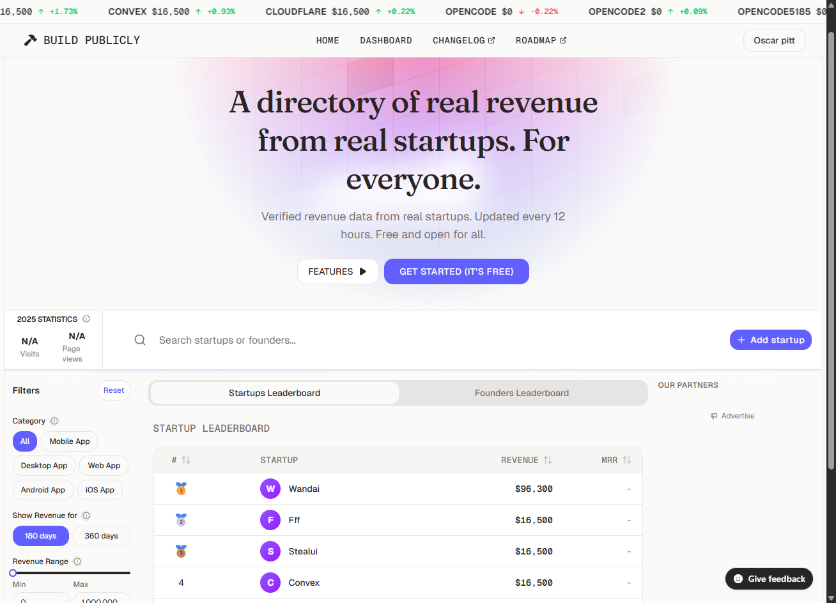This screenshot has width=836, height=603.
Task: Click info icon next to Category
Action: [x=54, y=421]
